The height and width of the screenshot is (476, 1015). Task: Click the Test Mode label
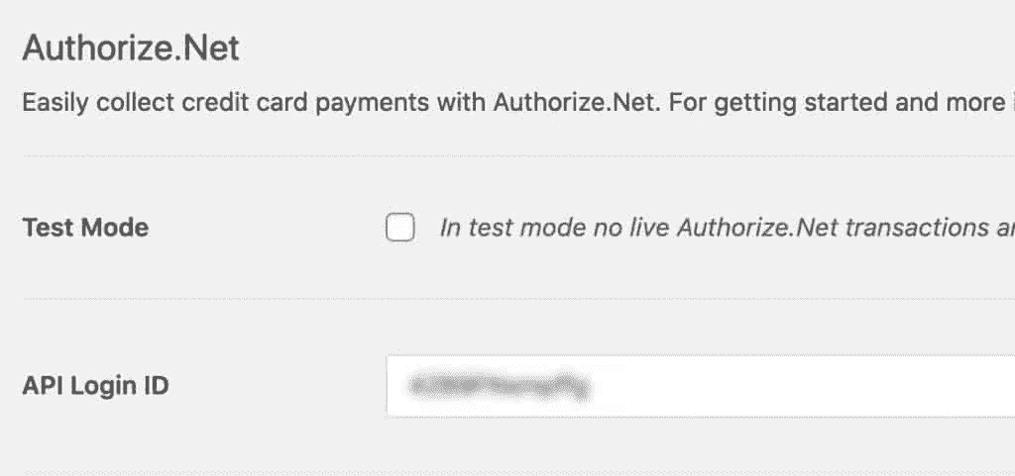coord(85,228)
